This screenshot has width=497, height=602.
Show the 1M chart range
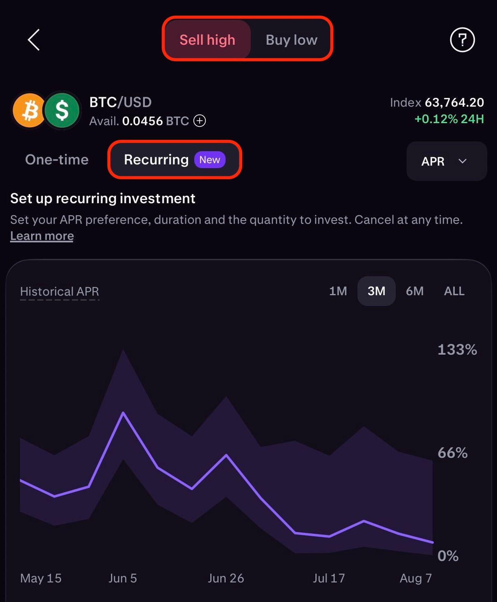(338, 291)
